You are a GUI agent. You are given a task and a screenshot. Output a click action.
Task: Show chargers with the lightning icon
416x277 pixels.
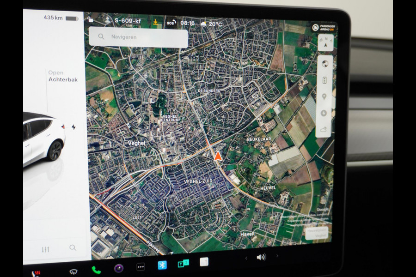(324, 113)
